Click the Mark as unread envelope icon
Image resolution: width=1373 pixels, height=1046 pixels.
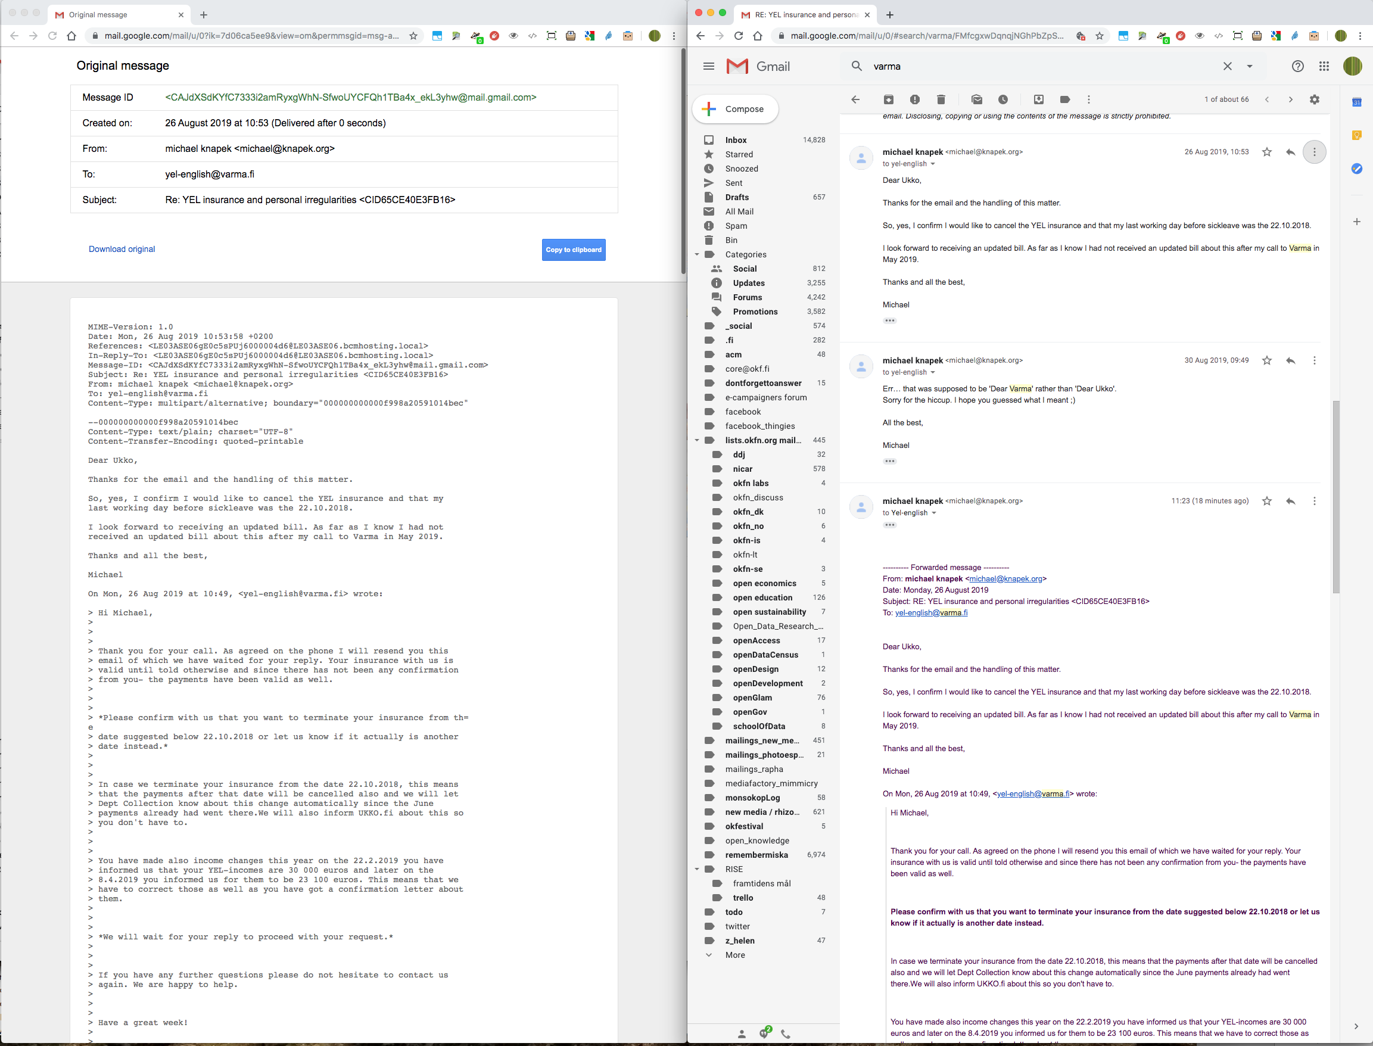(x=976, y=99)
